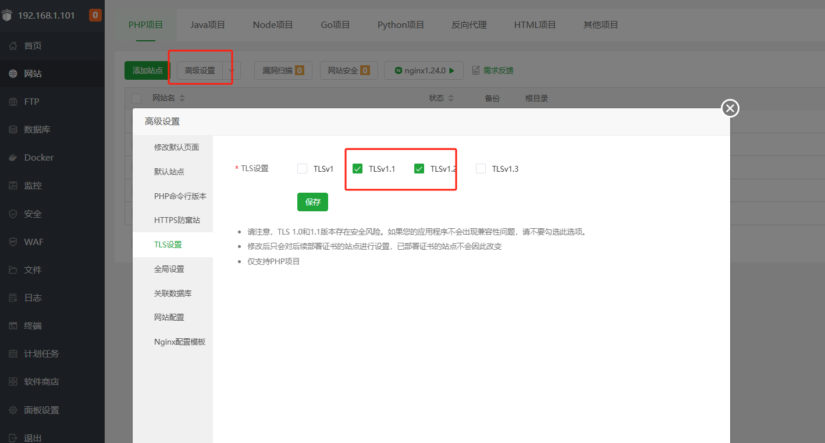Open Nginx配置模板 in dialog menu
This screenshot has height=443, width=825.
coord(173,342)
